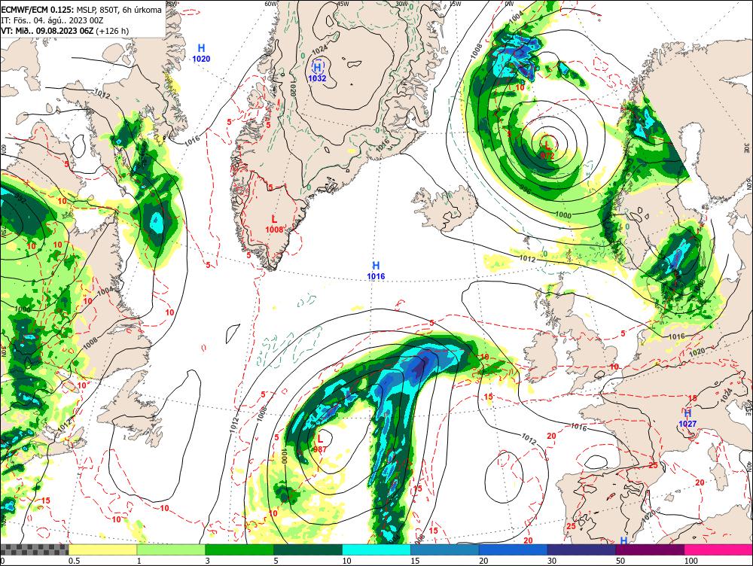Click the '(+126 h)' forecast offset text

coord(112,31)
